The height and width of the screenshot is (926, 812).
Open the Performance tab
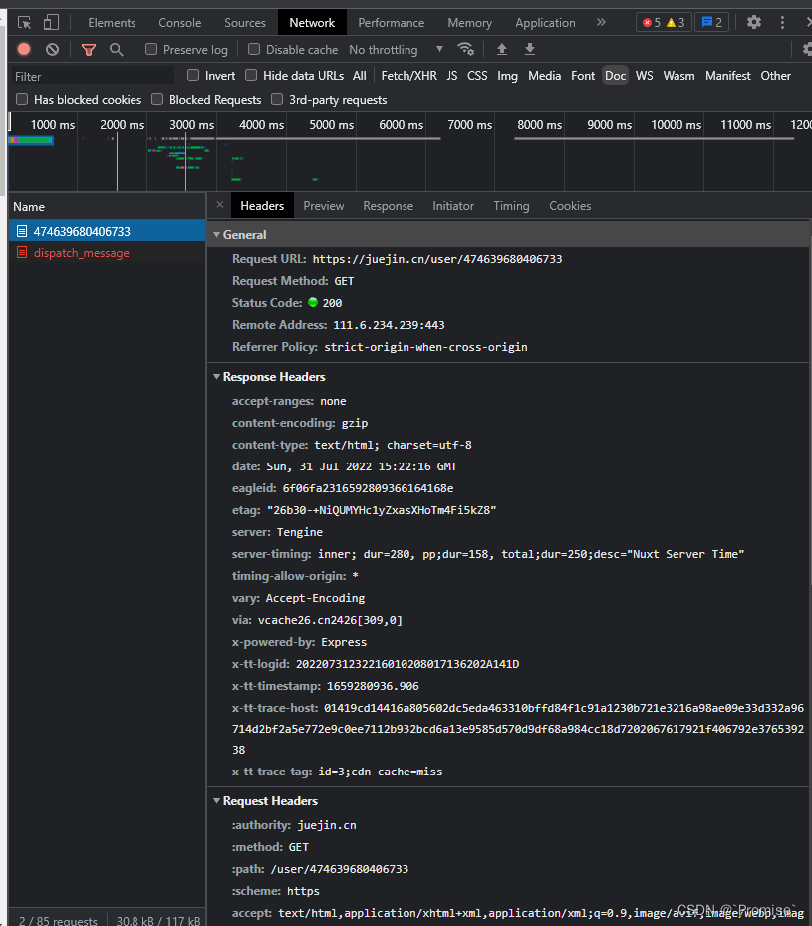coord(392,23)
